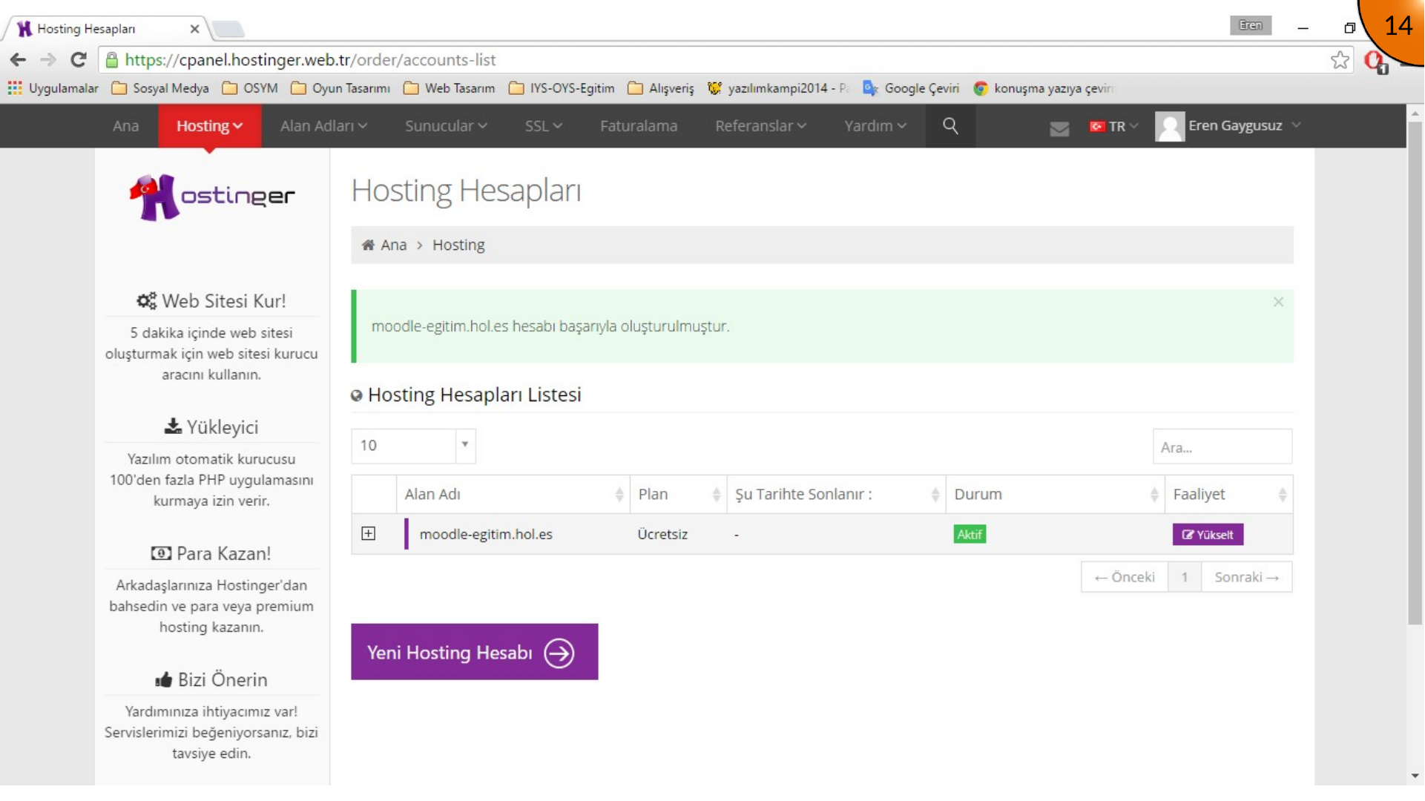
Task: Sort by Plan column
Action: pyautogui.click(x=679, y=495)
